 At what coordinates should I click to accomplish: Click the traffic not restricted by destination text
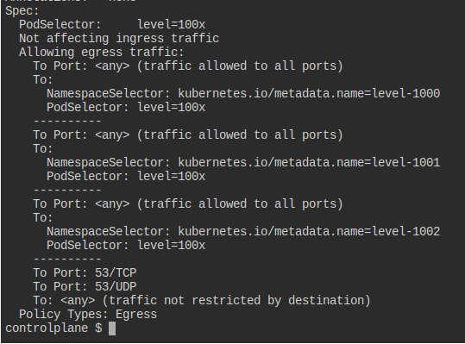pyautogui.click(x=236, y=300)
